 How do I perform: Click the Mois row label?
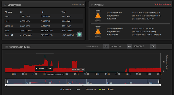coord(7,31)
